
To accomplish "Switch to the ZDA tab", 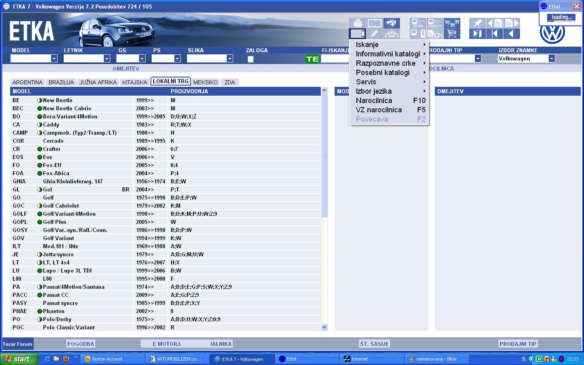I will pos(230,82).
